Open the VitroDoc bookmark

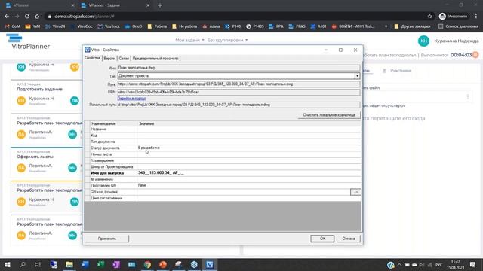tap(82, 26)
